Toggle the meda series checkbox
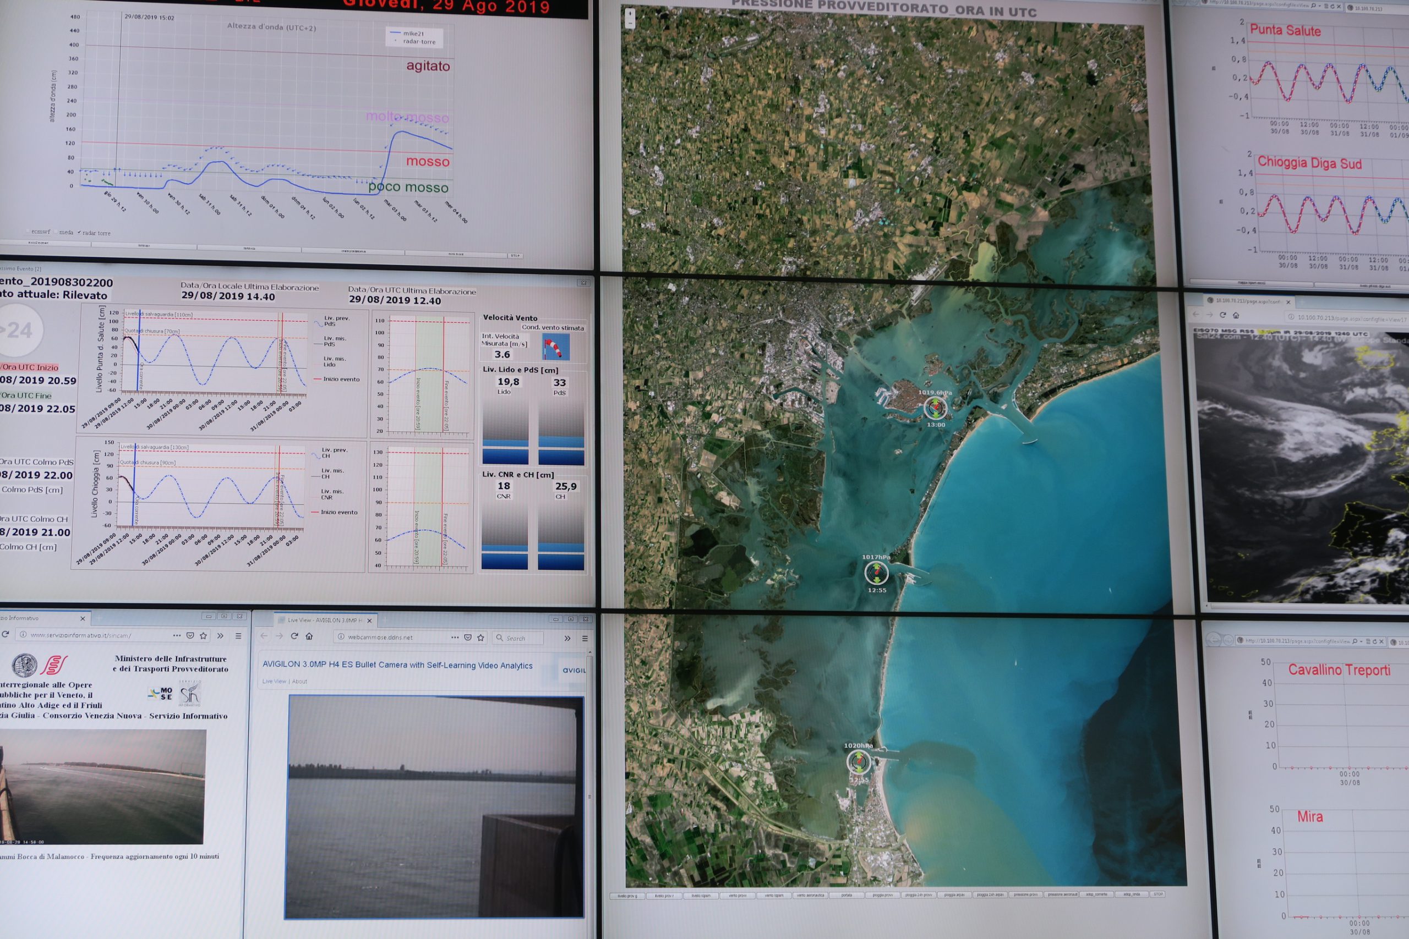1409x939 pixels. [57, 232]
